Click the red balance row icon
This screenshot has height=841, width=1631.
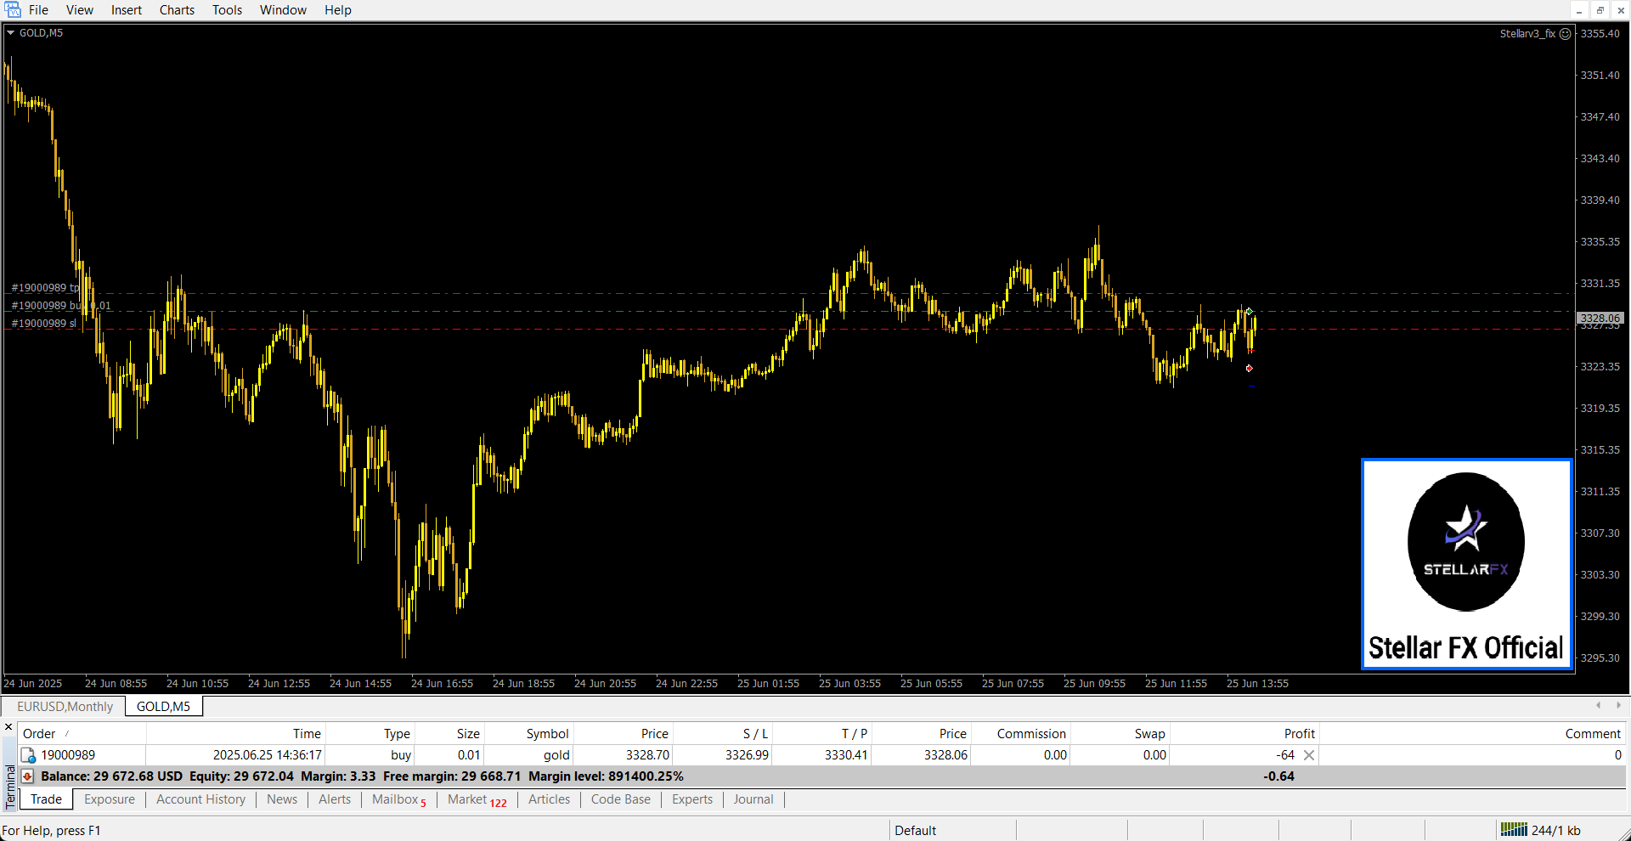27,776
